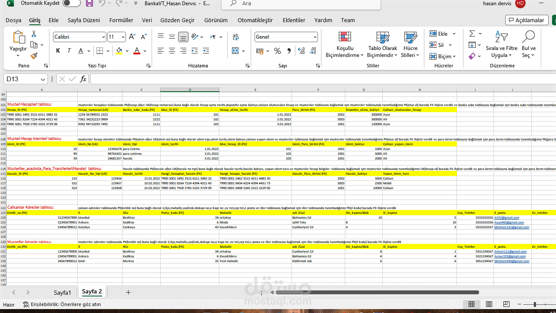
Task: Open Hücre Stilleri gallery
Action: (x=410, y=44)
